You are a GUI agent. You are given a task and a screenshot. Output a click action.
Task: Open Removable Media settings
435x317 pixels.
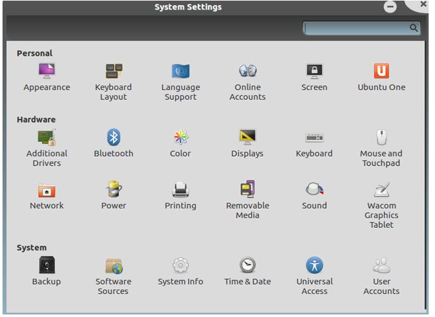point(247,189)
